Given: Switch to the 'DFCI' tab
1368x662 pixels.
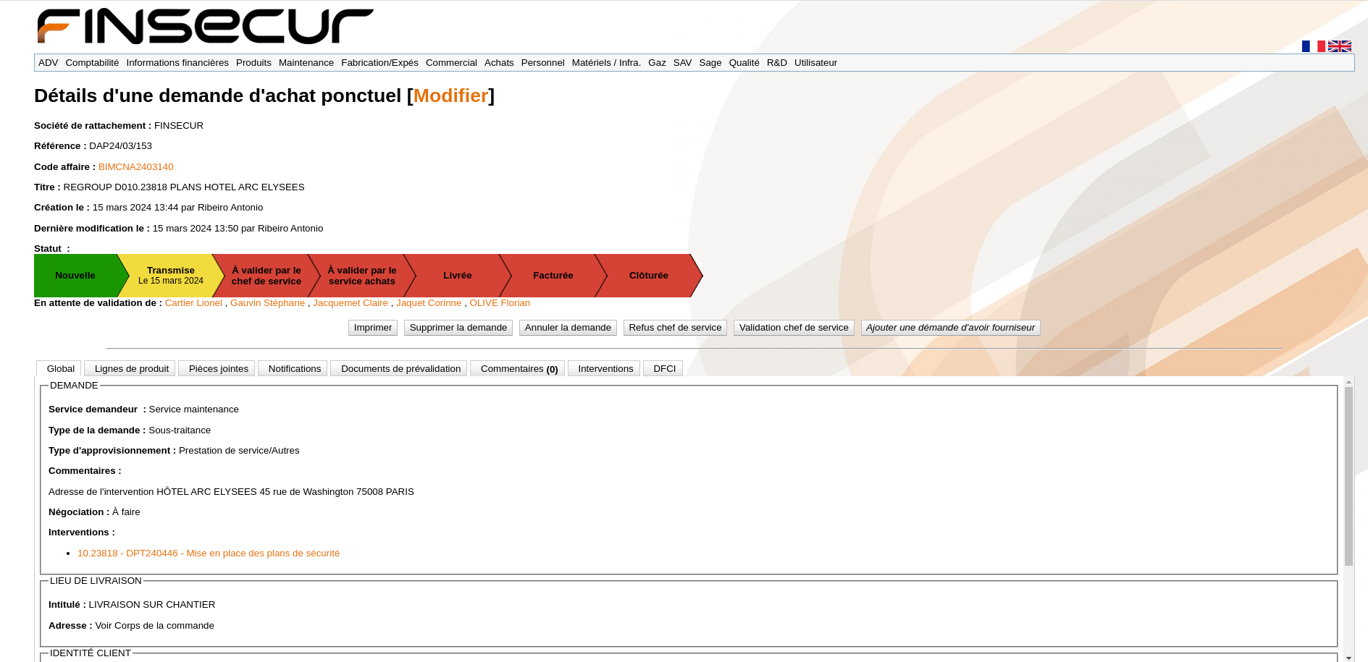Looking at the screenshot, I should 662,368.
